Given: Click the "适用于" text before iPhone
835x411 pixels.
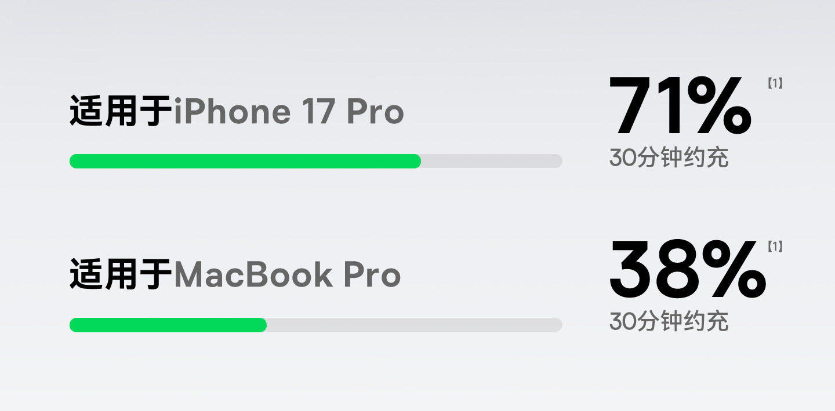Looking at the screenshot, I should [x=121, y=111].
